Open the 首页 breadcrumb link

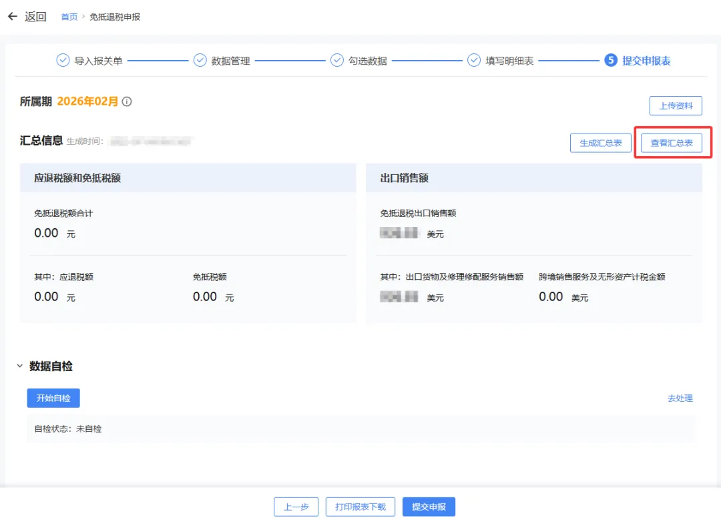(69, 17)
